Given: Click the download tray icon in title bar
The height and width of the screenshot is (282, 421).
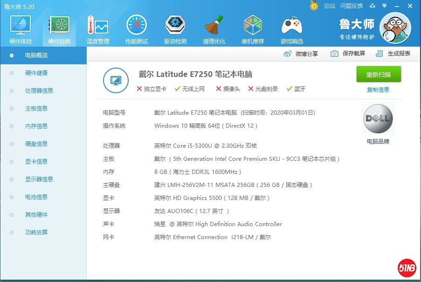Looking at the screenshot, I should click(373, 6).
